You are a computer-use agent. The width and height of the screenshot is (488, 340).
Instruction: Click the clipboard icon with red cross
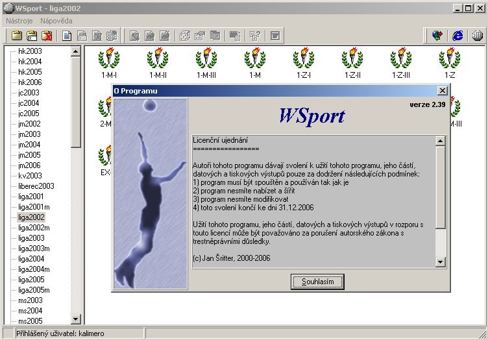pos(47,36)
